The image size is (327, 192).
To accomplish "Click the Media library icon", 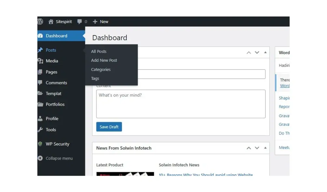I will tap(40, 61).
